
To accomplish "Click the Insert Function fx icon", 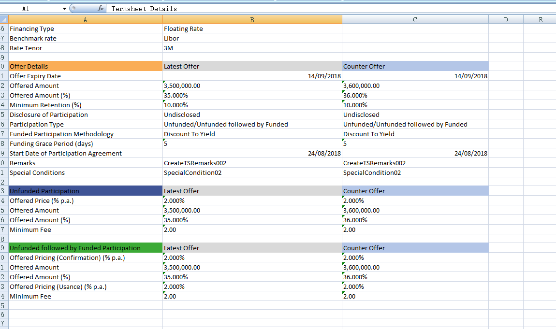I will [x=100, y=8].
